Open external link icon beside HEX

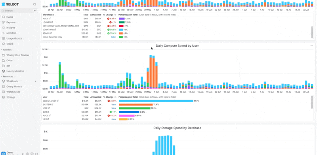click(x=48, y=119)
